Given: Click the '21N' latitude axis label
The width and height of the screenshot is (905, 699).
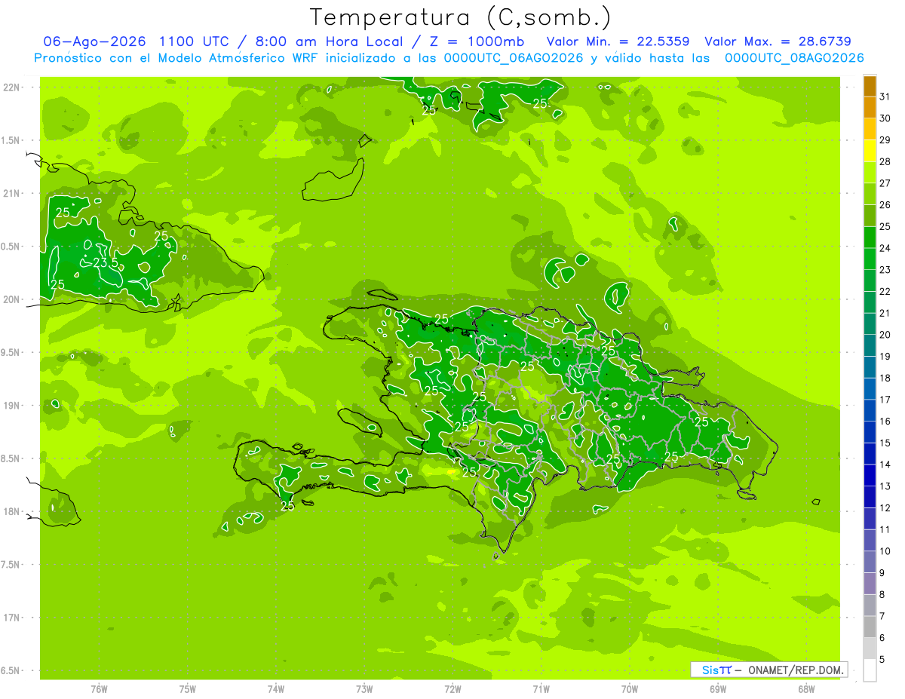Looking at the screenshot, I should [13, 193].
